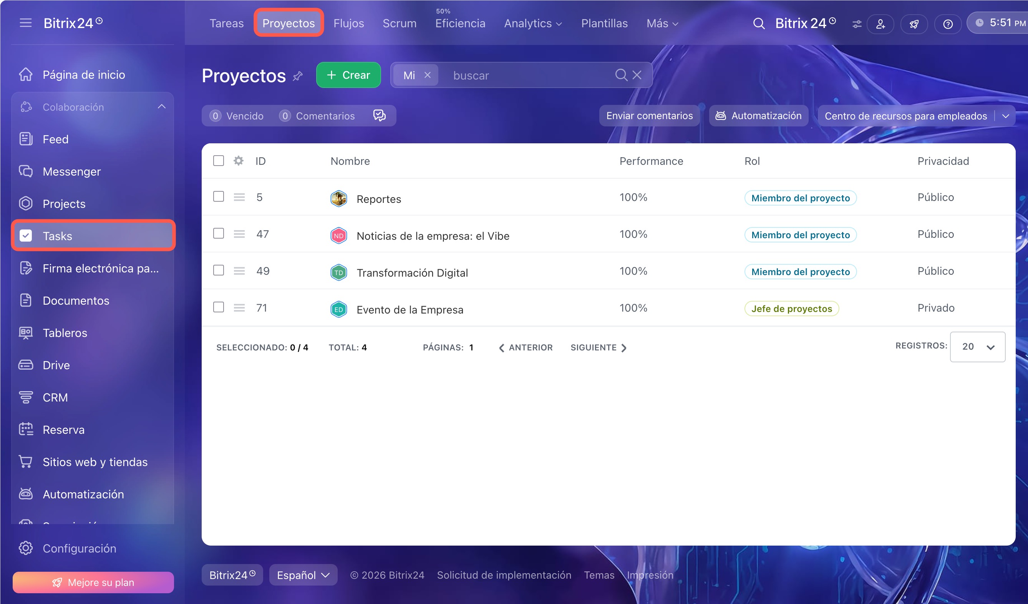Click the Reportes project avatar

click(338, 199)
